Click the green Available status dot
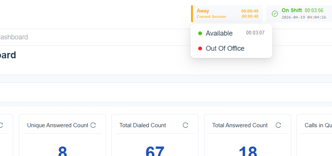Screen dimensions: 332x156 [x=200, y=33]
